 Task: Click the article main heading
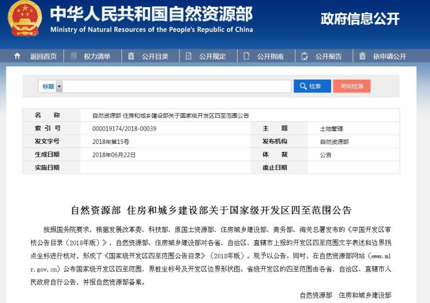tap(211, 210)
